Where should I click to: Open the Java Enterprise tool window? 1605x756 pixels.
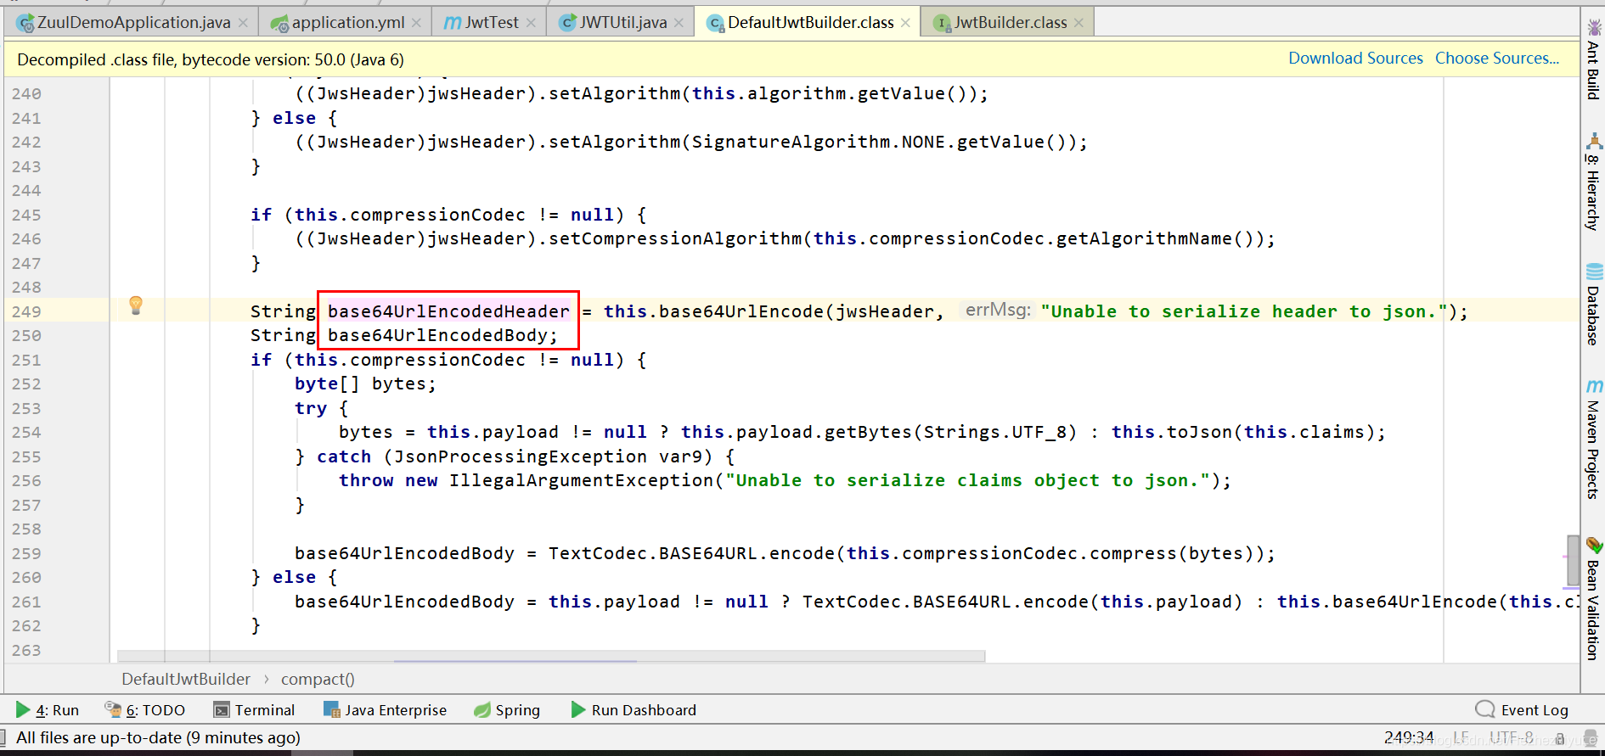click(385, 710)
